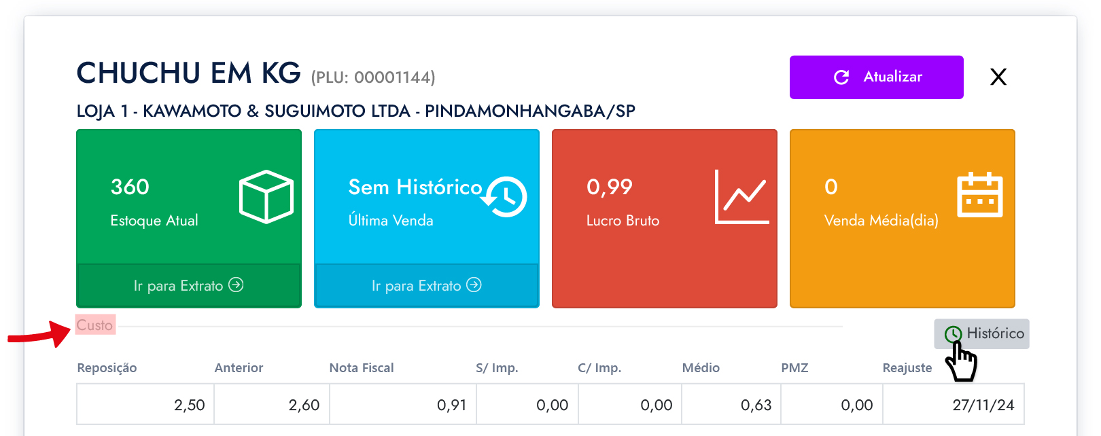The height and width of the screenshot is (436, 1101).
Task: Click arrow icon in green Ir para Extrato
Action: click(x=236, y=285)
